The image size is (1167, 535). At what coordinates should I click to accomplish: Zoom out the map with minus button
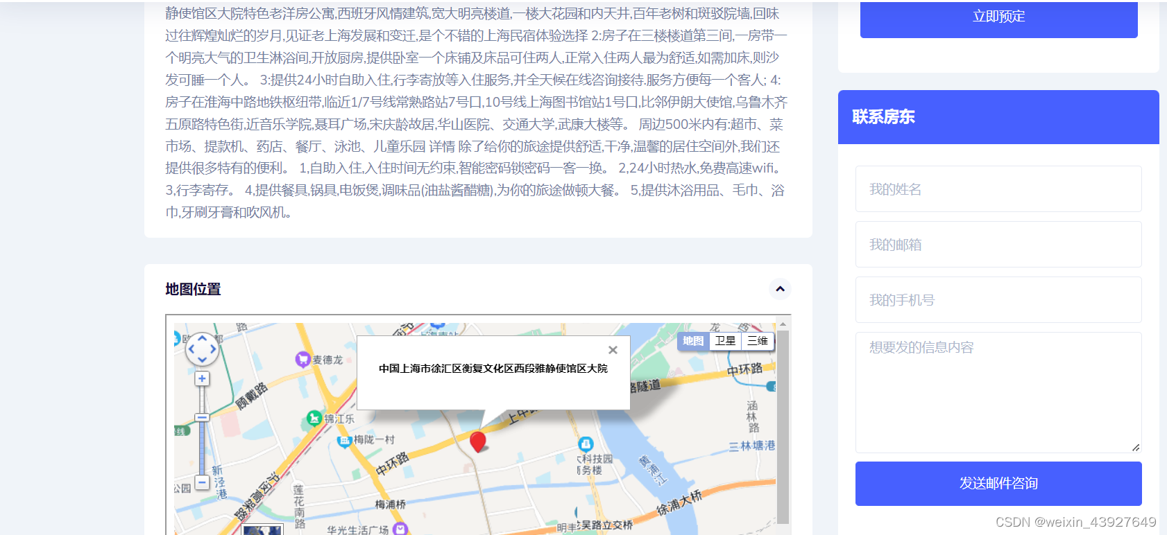(x=202, y=482)
